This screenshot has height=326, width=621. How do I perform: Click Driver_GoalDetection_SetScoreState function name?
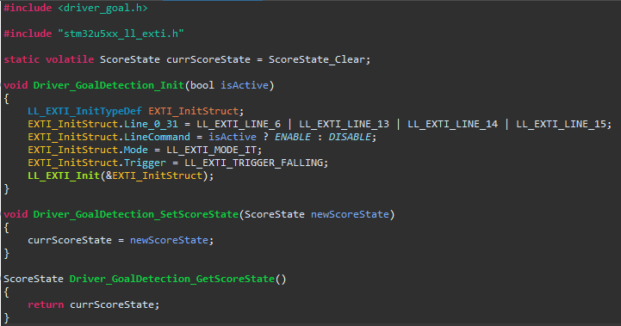(136, 214)
